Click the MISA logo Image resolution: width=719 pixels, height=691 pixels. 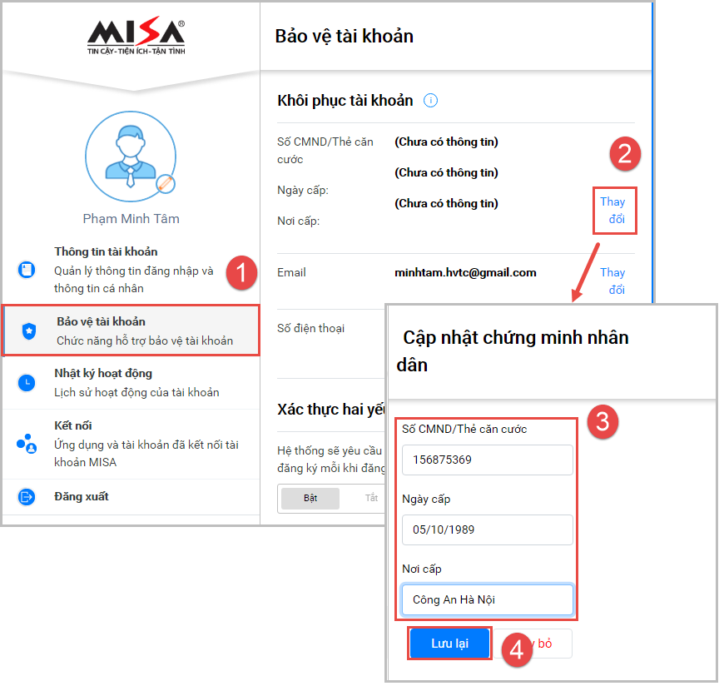point(136,36)
